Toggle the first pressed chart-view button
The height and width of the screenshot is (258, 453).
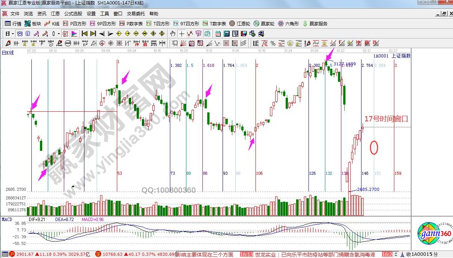[x=19, y=34]
